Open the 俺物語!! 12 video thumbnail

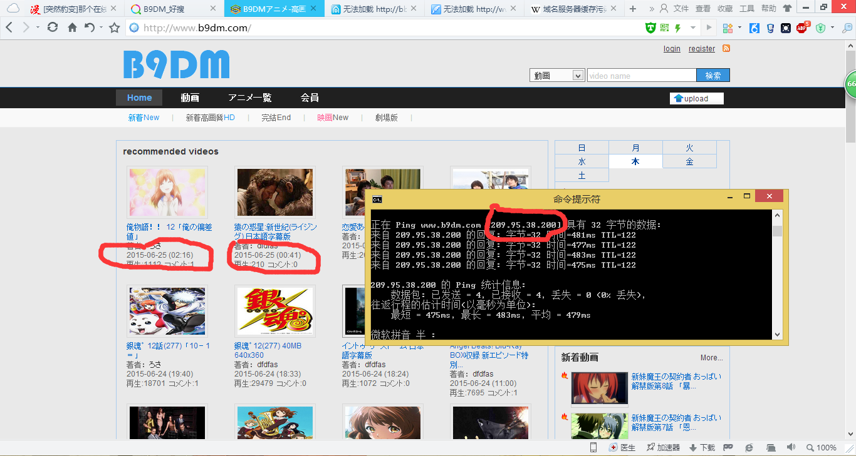click(167, 193)
